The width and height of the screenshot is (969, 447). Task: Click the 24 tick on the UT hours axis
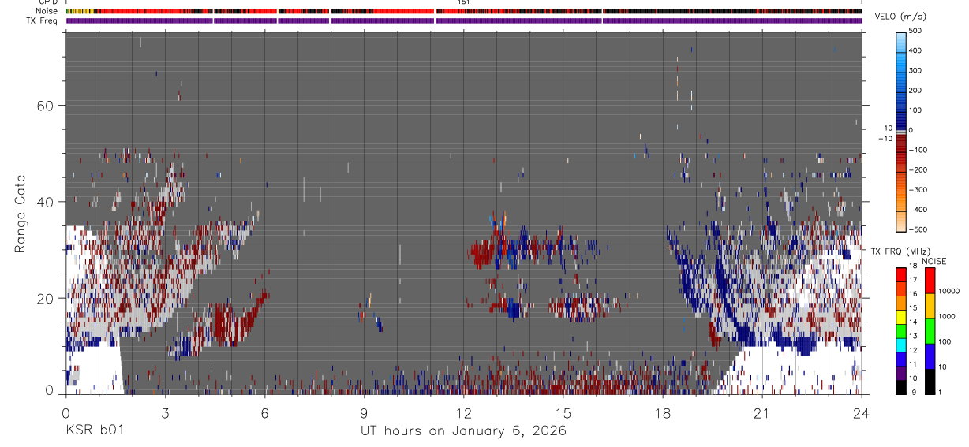pyautogui.click(x=861, y=412)
